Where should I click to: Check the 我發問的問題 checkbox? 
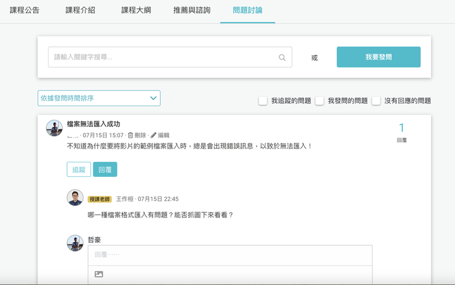click(320, 101)
